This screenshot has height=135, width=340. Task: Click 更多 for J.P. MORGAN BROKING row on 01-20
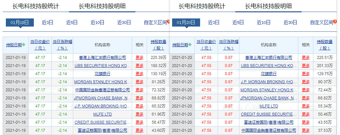306,82
